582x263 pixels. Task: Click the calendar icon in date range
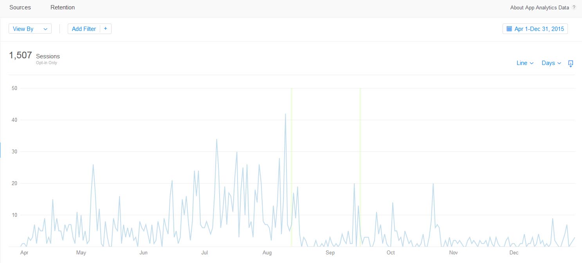(509, 29)
